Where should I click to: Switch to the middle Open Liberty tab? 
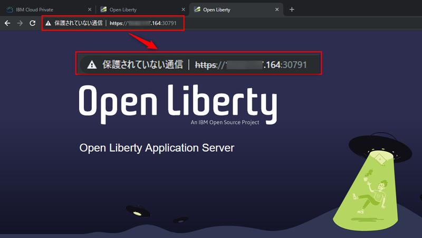click(142, 9)
